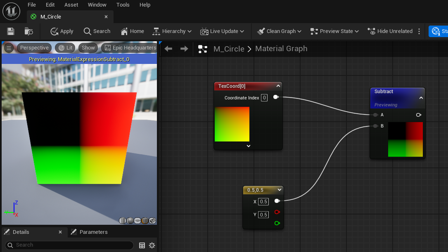Click the TexCoord node gradient preview swatch

(232, 124)
